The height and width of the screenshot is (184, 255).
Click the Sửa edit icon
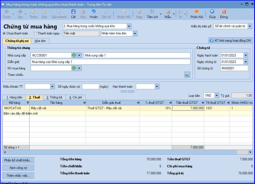[x=44, y=14]
